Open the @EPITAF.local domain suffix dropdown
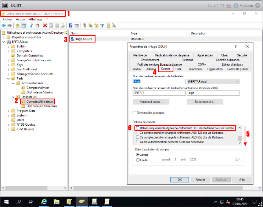The height and width of the screenshot is (207, 263). click(x=237, y=81)
